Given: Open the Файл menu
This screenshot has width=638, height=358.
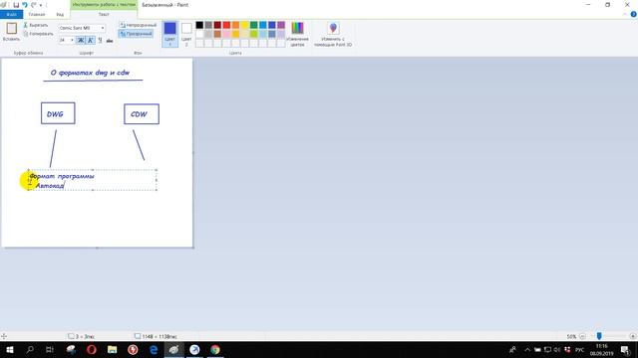Looking at the screenshot, I should pyautogui.click(x=11, y=14).
